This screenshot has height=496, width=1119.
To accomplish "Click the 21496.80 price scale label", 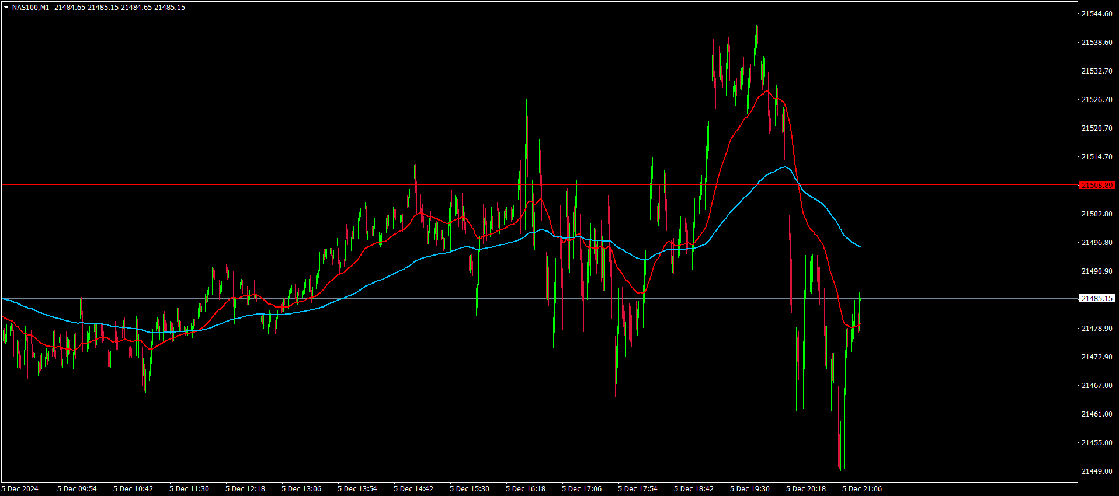I will tap(1097, 243).
